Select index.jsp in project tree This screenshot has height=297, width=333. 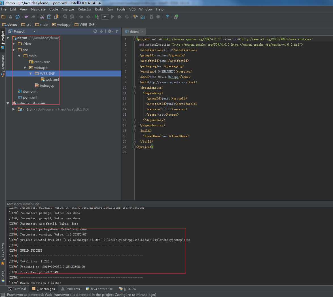click(x=45, y=85)
